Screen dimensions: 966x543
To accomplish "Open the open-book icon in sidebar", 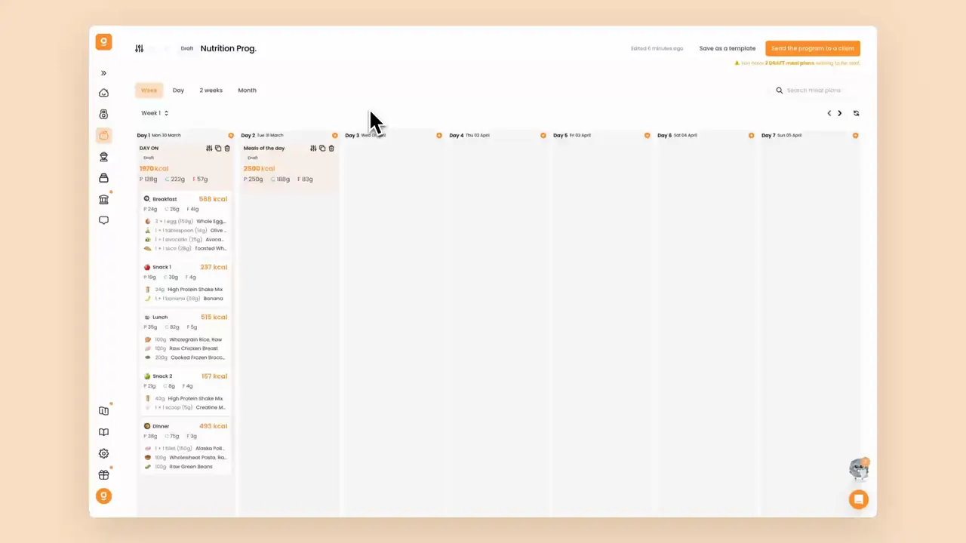I will pos(104,432).
